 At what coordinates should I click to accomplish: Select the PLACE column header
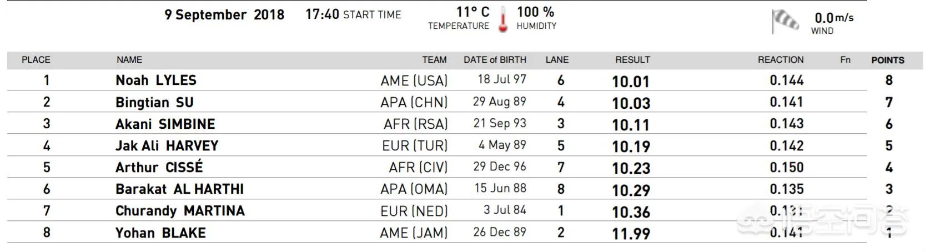click(36, 60)
